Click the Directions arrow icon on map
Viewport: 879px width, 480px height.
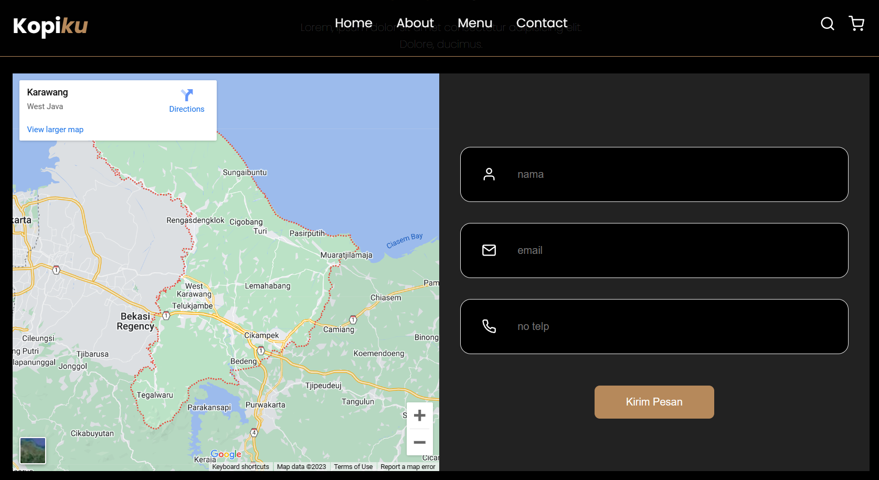pyautogui.click(x=187, y=95)
